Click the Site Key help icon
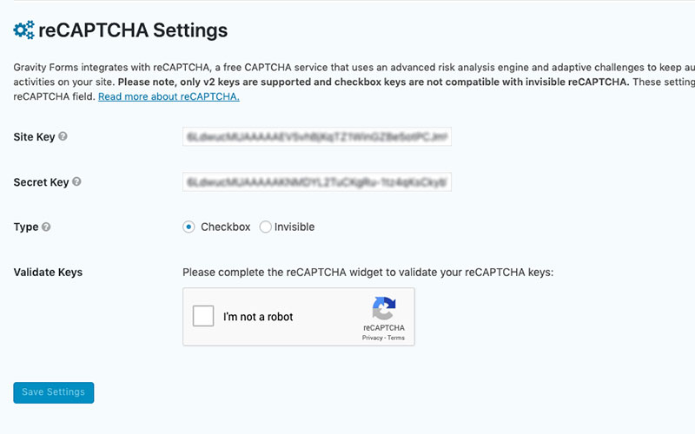 pyautogui.click(x=63, y=137)
